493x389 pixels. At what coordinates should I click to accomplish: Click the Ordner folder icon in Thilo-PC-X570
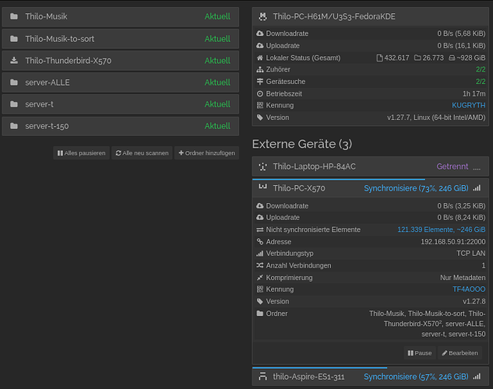click(x=259, y=314)
